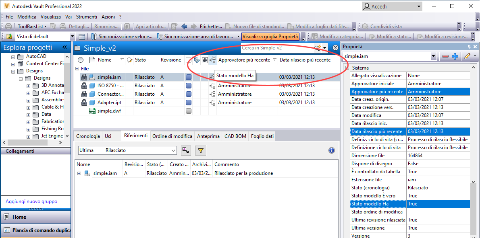Click the print icon in top toolbar
The height and width of the screenshot is (238, 480).
pyautogui.click(x=9, y=26)
